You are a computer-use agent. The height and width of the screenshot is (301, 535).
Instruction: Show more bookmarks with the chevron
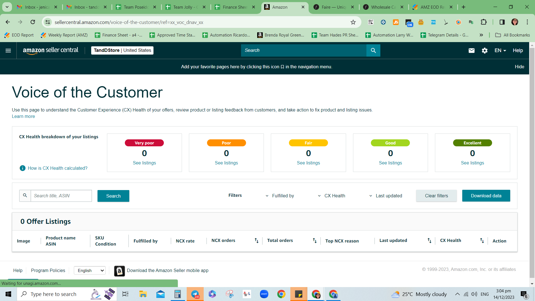pos(481,35)
